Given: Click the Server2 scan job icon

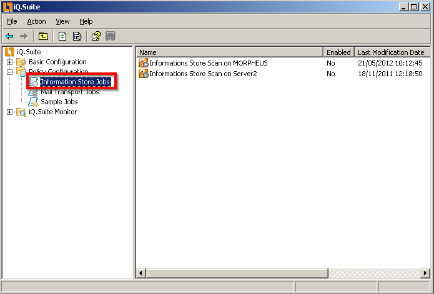Looking at the screenshot, I should coord(144,74).
